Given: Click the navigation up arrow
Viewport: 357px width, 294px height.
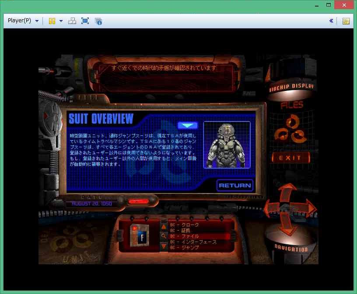Looking at the screenshot, I should (x=287, y=191).
